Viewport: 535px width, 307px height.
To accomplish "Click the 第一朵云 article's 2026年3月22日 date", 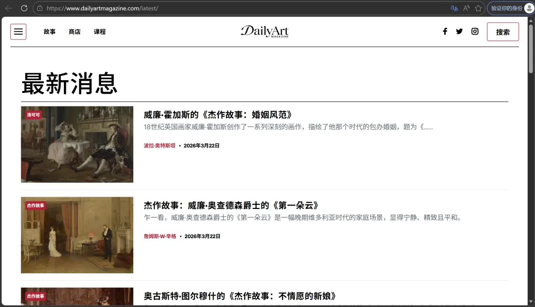I will tap(202, 236).
